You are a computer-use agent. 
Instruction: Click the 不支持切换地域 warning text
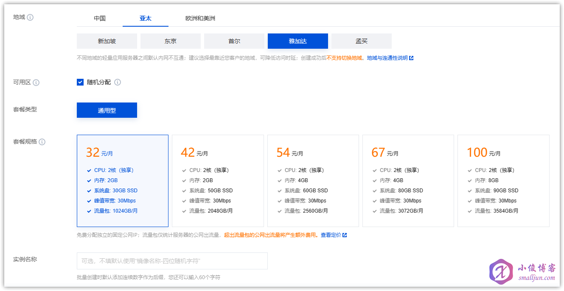(x=344, y=58)
